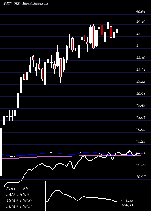Click the 79.49 price axis label

(x=141, y=105)
